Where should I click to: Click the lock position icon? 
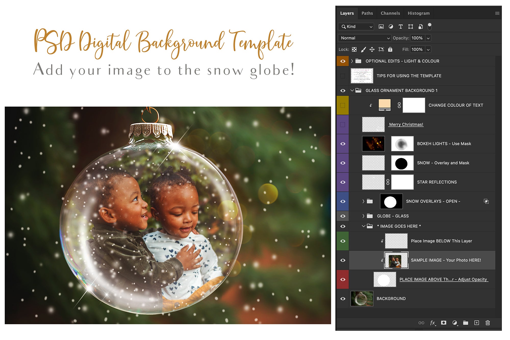[372, 49]
